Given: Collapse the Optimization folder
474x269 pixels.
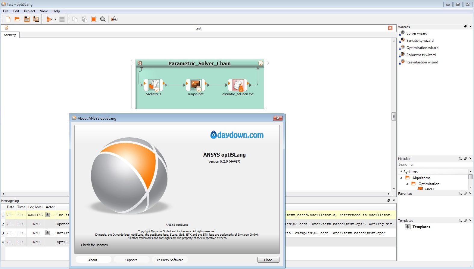Looking at the screenshot, I should (x=407, y=184).
